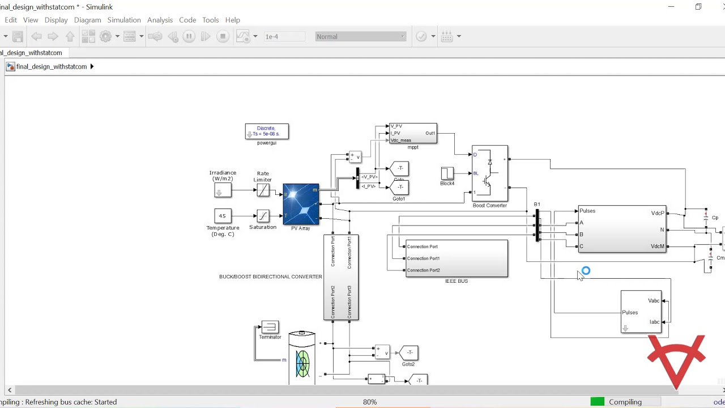725x408 pixels.
Task: Expand the Data Inspector dropdown arrow
Action: click(255, 36)
